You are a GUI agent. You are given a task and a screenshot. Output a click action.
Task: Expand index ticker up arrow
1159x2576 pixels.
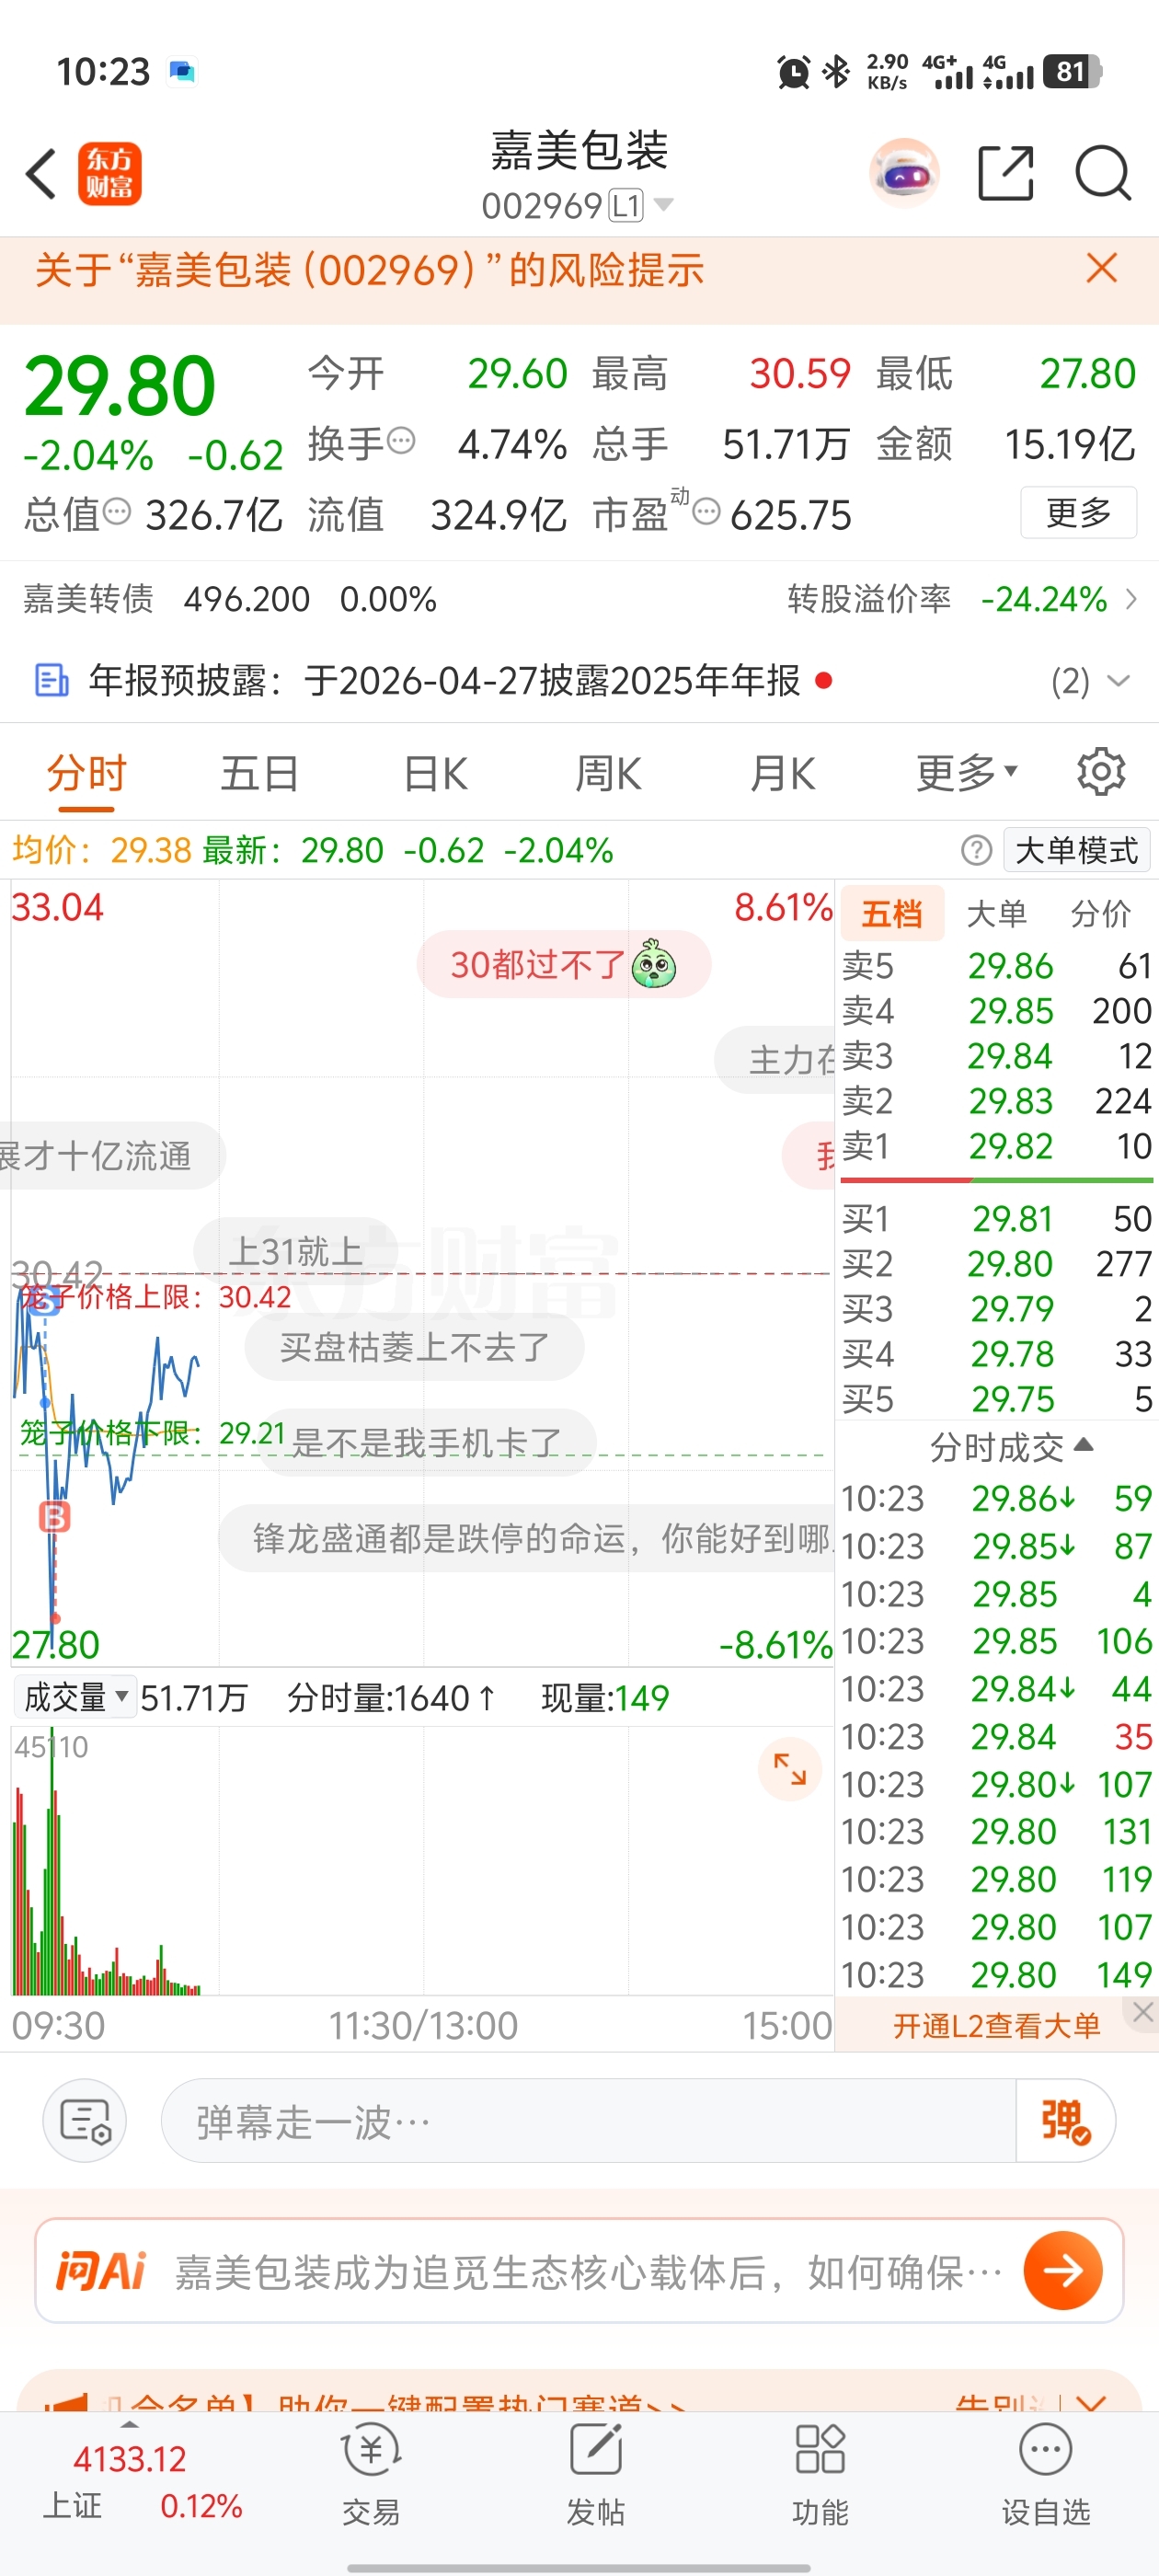point(129,2424)
